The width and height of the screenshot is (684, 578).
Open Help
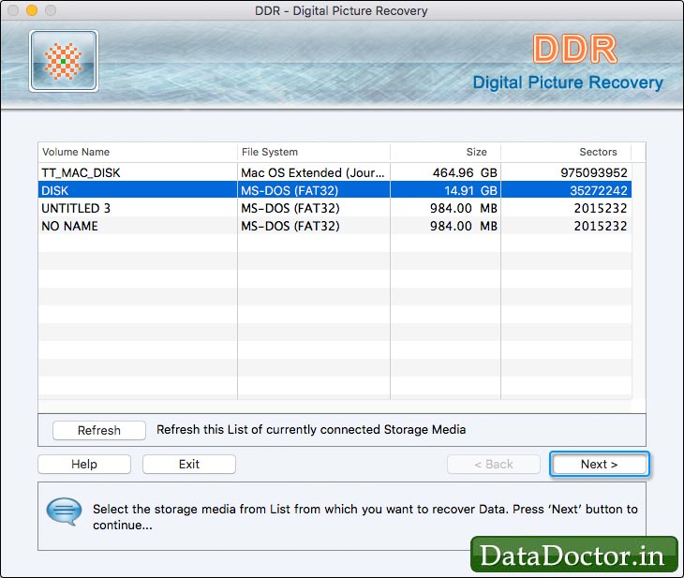[x=84, y=464]
